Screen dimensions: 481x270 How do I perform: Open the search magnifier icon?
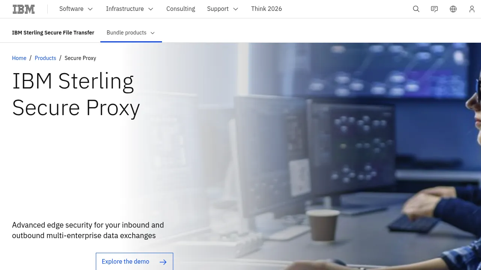(416, 9)
